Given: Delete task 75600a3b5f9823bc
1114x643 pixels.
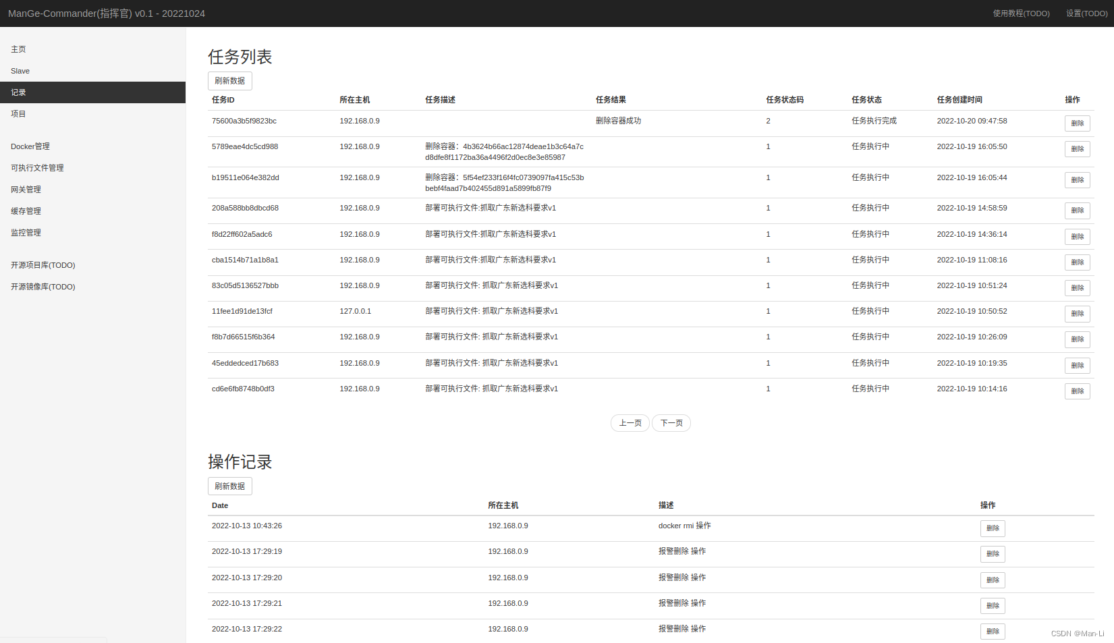Looking at the screenshot, I should pos(1077,123).
